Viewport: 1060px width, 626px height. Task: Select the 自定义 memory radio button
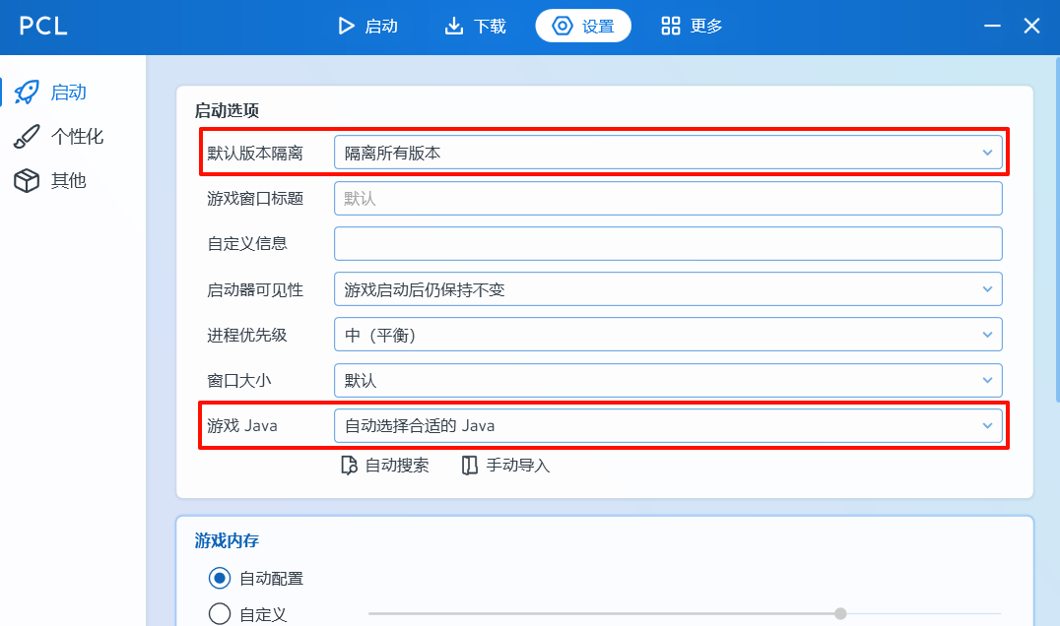pos(220,614)
